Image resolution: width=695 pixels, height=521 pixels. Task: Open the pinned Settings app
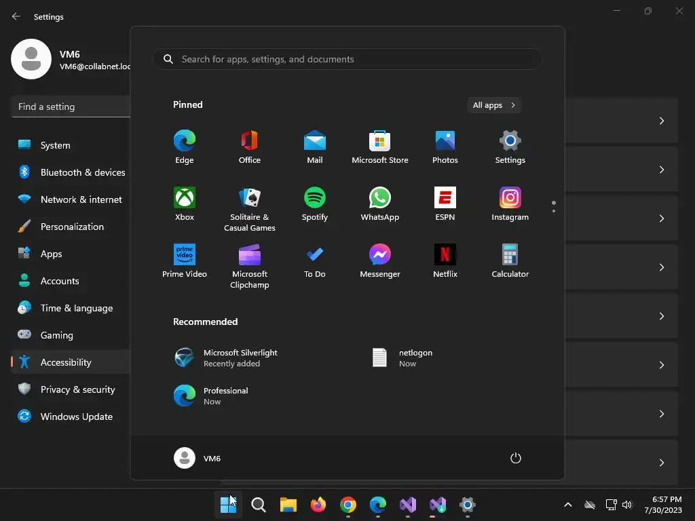point(510,147)
